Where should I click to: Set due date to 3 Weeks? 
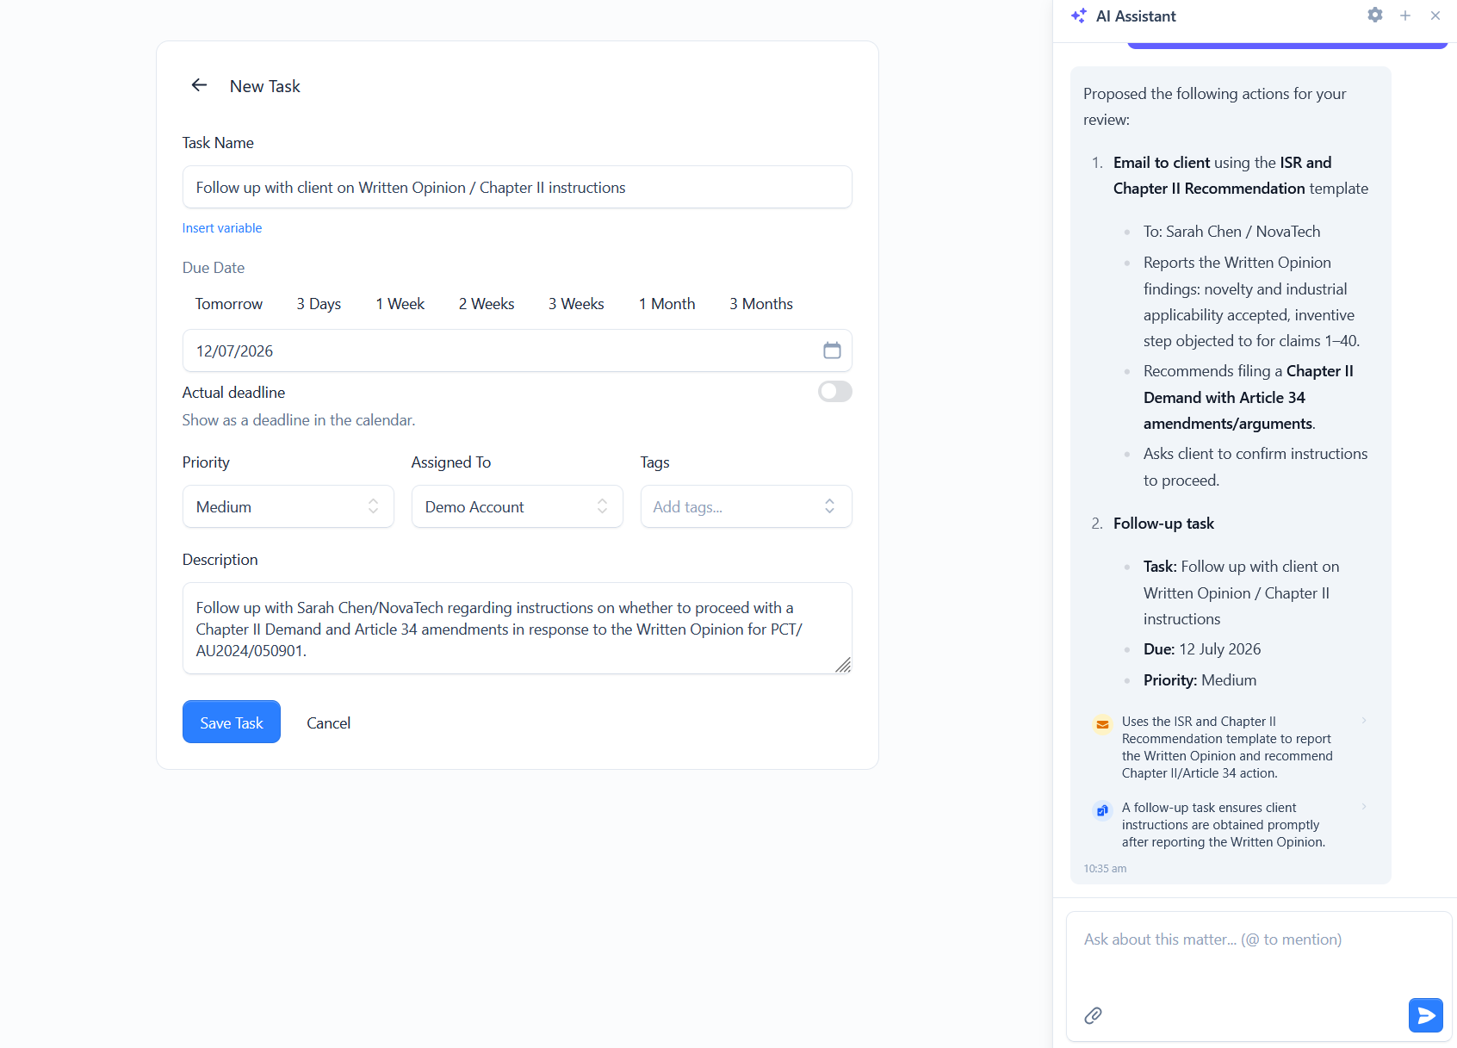point(576,304)
